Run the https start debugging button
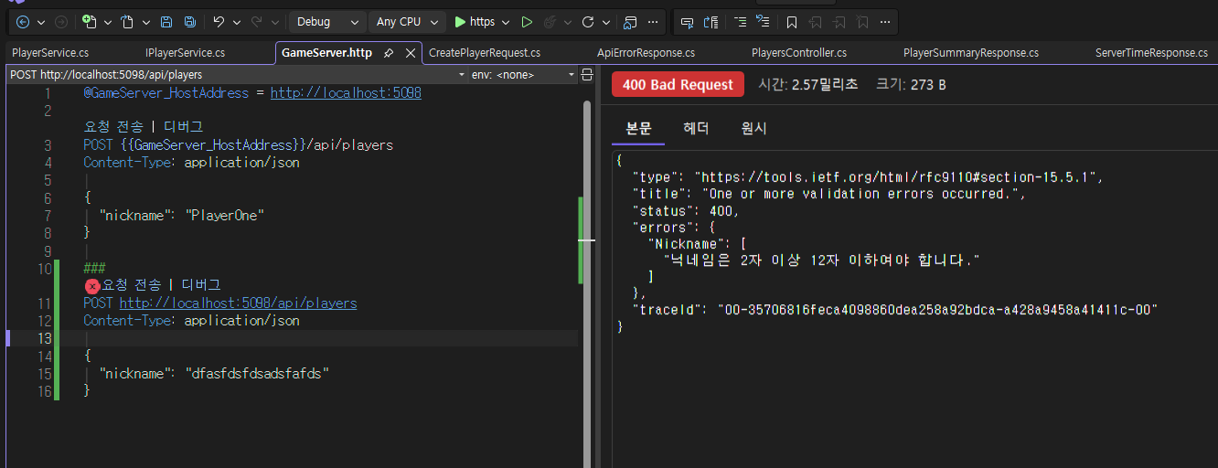This screenshot has height=468, width=1218. [475, 21]
